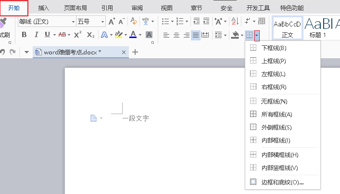Click the Format Painter brush icon
340x194 pixels.
(3, 22)
